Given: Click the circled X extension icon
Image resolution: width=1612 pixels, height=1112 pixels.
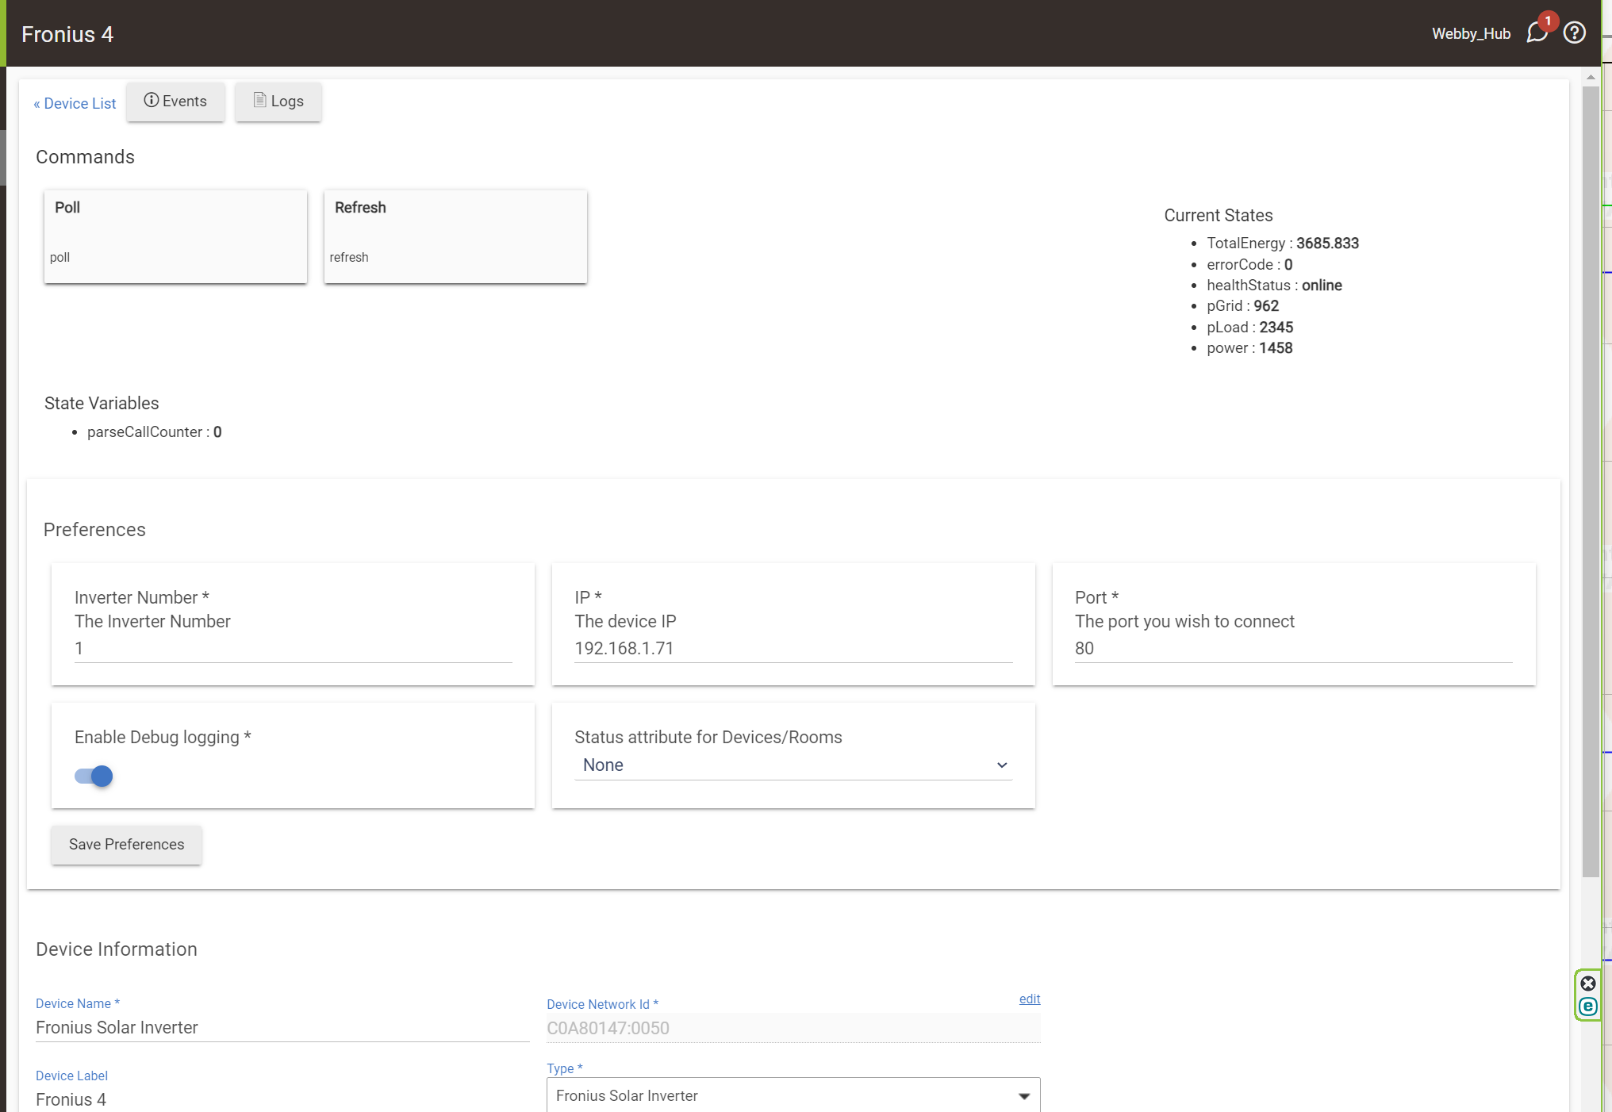Looking at the screenshot, I should click(x=1587, y=984).
